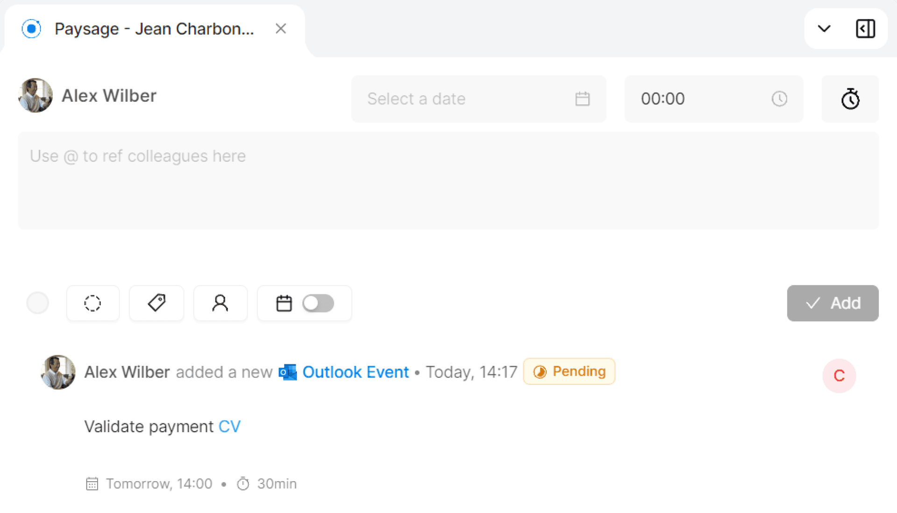Toggle the side panel layout icon
897x513 pixels.
865,29
